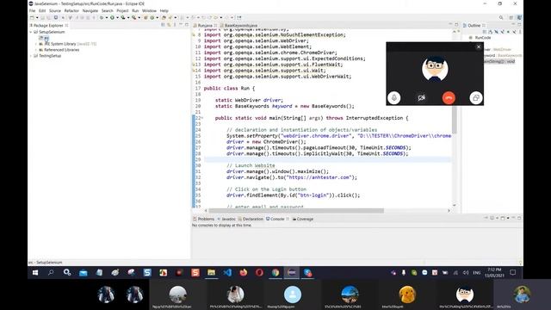Click the Open Type toolbar icon
The image size is (551, 310).
point(164,17)
